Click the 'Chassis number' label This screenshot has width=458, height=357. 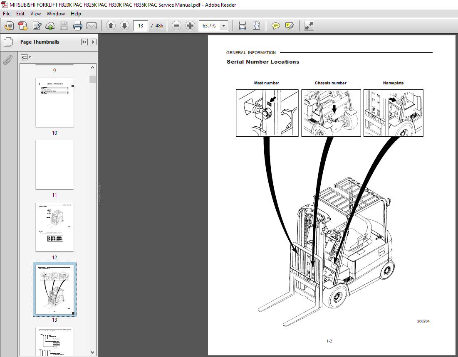click(330, 83)
